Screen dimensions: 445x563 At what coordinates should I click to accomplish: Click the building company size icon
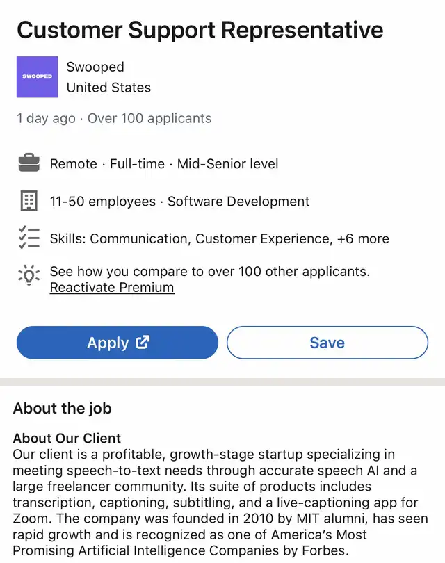tap(29, 202)
